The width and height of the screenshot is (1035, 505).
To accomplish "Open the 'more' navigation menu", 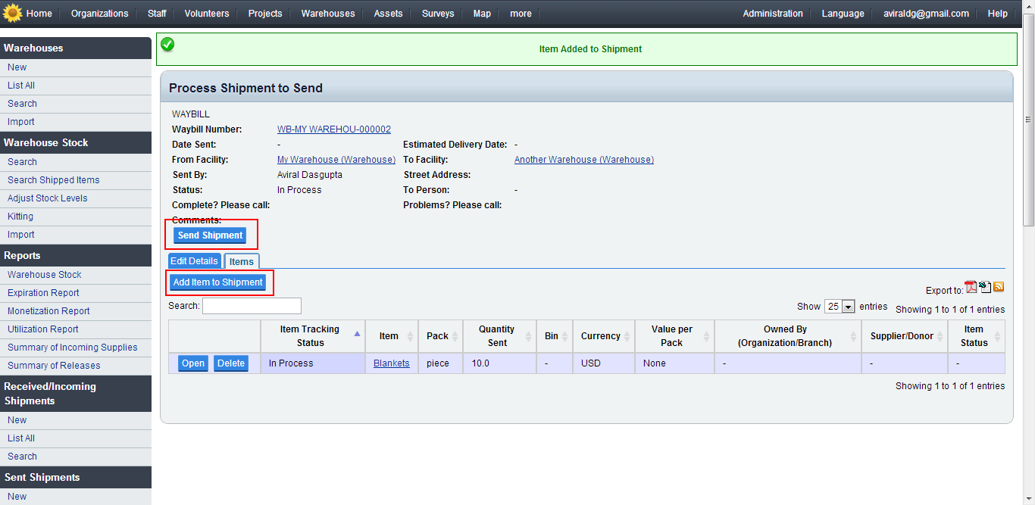I will click(521, 14).
